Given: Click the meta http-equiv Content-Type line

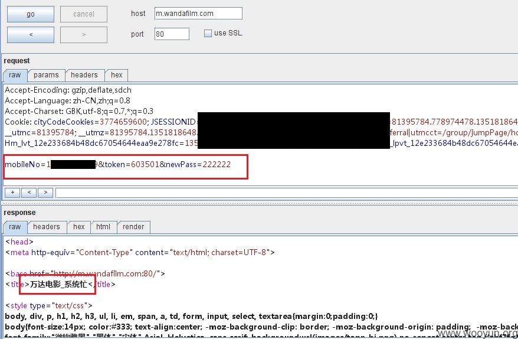Looking at the screenshot, I should point(140,253).
